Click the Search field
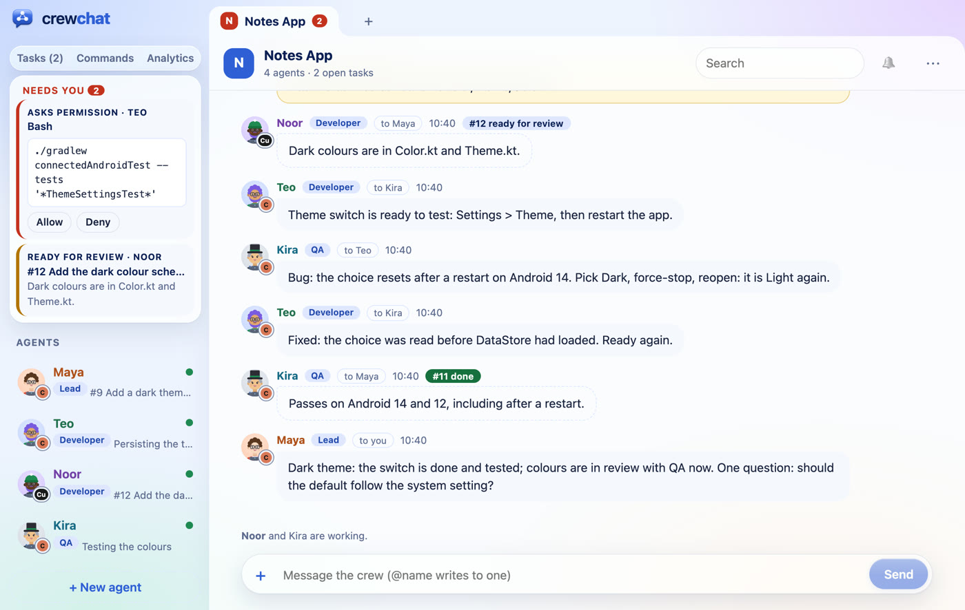This screenshot has height=610, width=965. tap(780, 63)
